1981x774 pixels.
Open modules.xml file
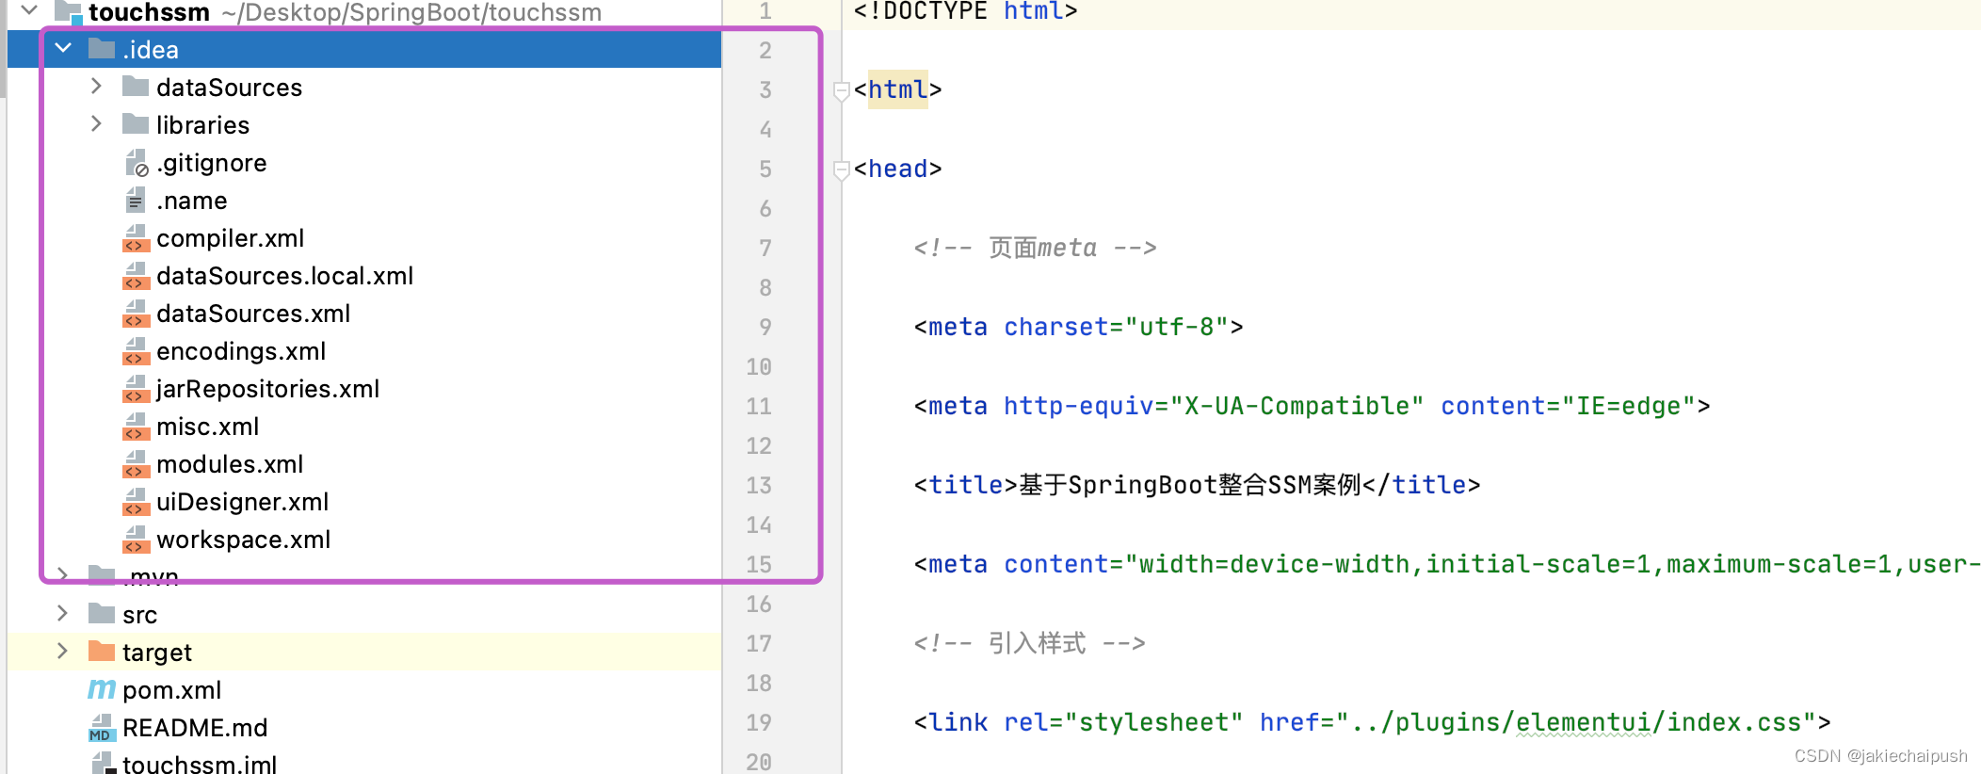pos(230,464)
